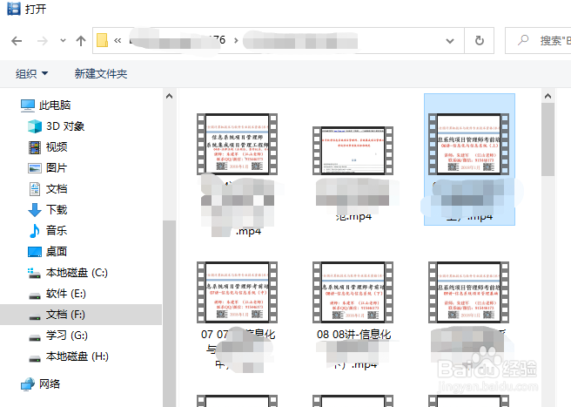Screen dimensions: 571x407
Task: Open 桌面 folder in sidebar
Action: [x=57, y=251]
